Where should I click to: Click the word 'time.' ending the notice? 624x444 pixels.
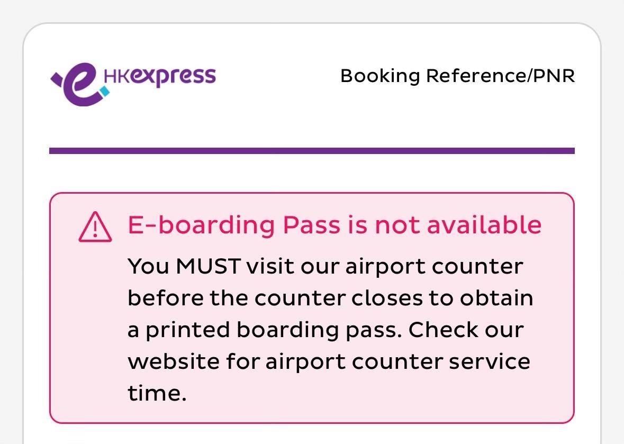(x=157, y=393)
